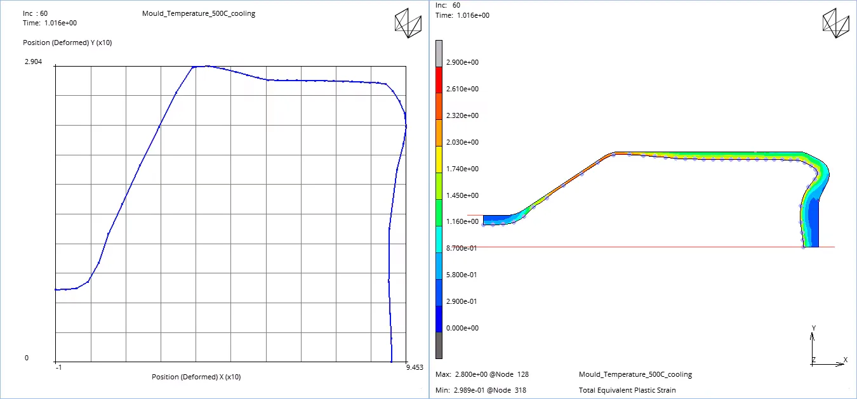The image size is (857, 399).
Task: Select legend value 2.030e+00
Action: click(462, 143)
